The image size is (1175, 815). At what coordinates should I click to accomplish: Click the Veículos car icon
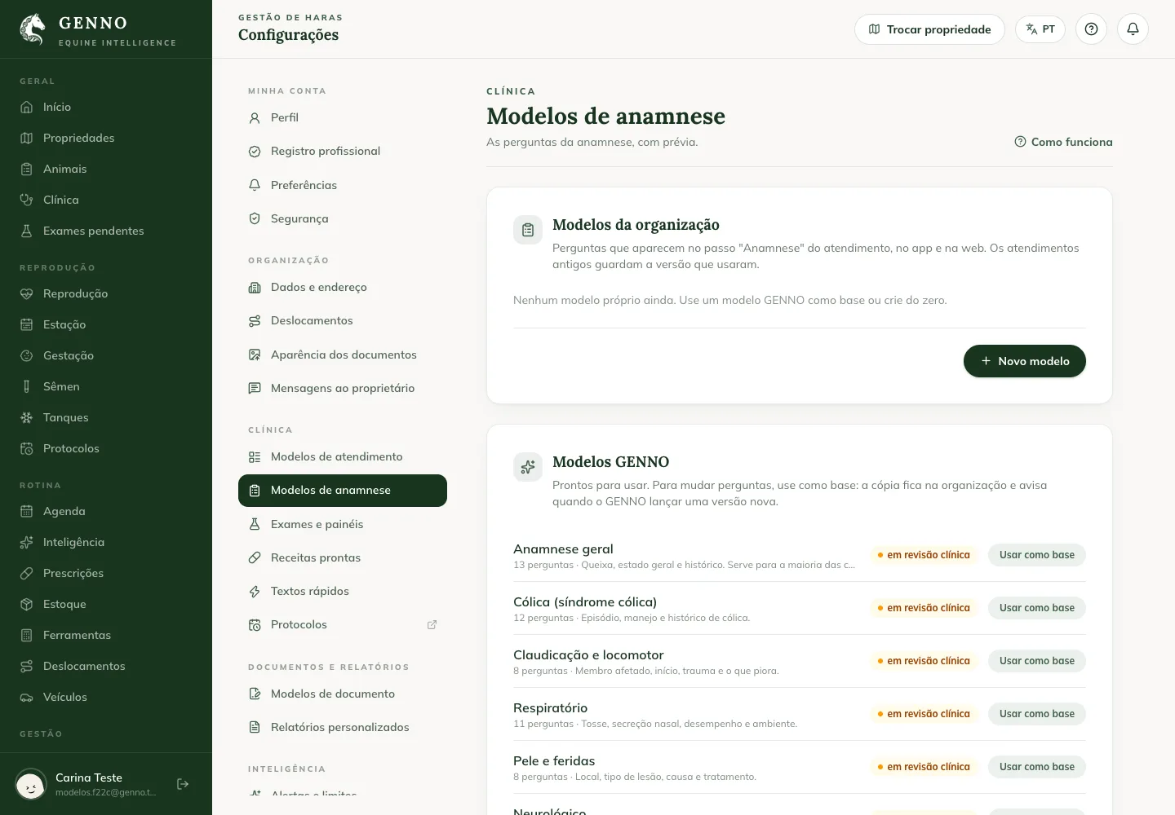(x=27, y=697)
